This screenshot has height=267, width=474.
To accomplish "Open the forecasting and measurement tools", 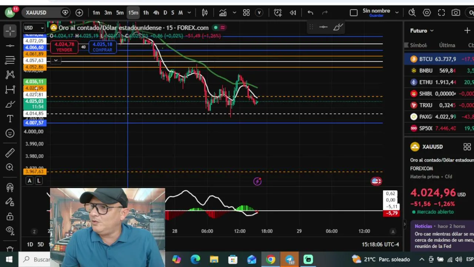I will 10,89.
